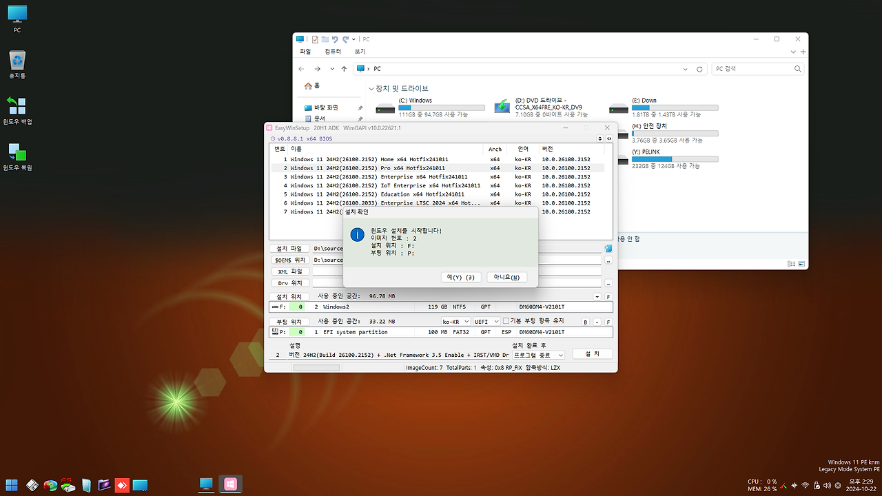Open the UEFI boot mode dropdown
This screenshot has width=882, height=496.
(486, 322)
